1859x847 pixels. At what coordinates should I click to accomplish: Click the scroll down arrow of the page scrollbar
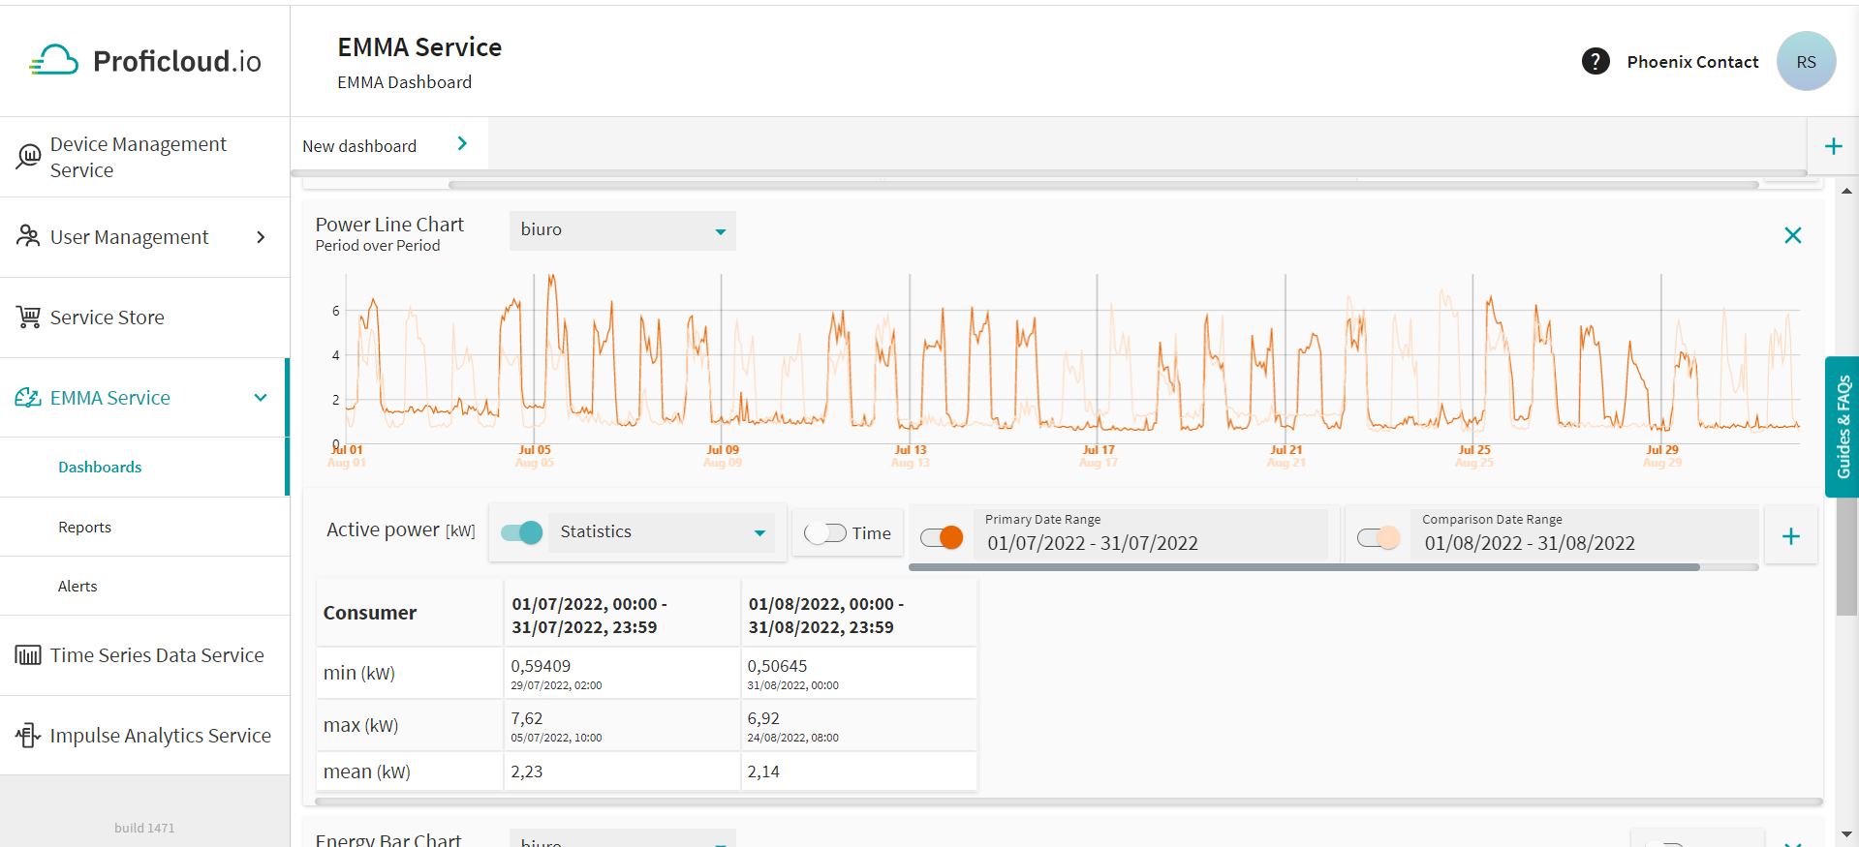1846,834
